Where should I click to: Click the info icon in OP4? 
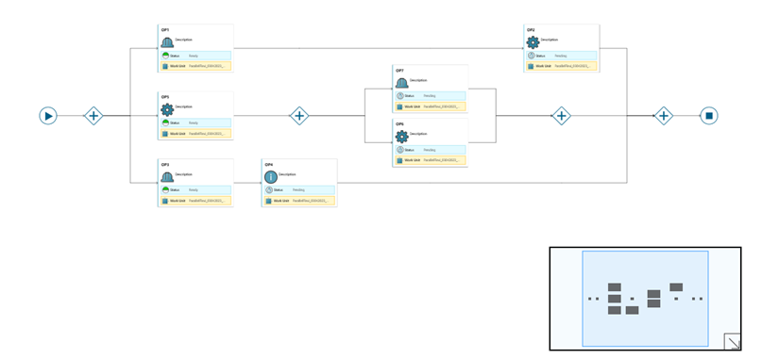pyautogui.click(x=271, y=177)
